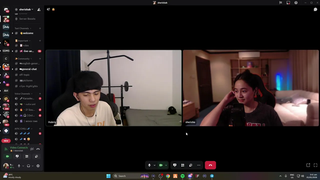Open the welcome text channel
Image resolution: width=320 pixels, height=180 pixels.
click(x=27, y=33)
